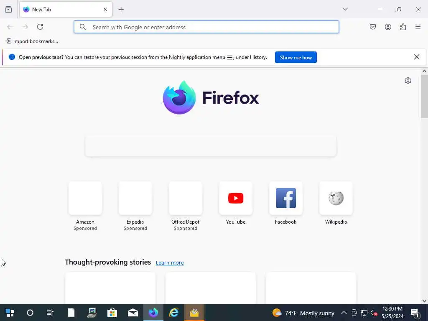
Task: Click Import bookmarks in bookmarks bar
Action: (x=32, y=41)
